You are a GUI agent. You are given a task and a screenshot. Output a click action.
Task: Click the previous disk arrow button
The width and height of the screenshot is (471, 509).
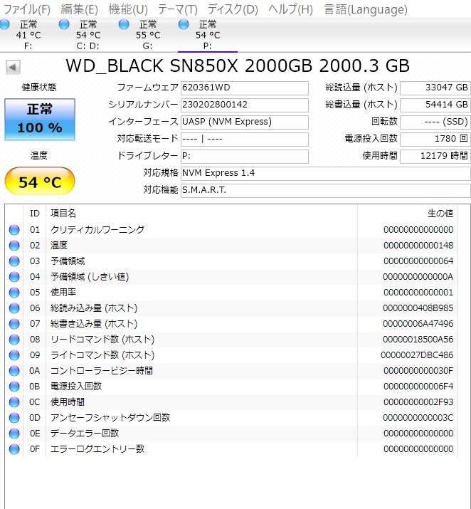[14, 68]
